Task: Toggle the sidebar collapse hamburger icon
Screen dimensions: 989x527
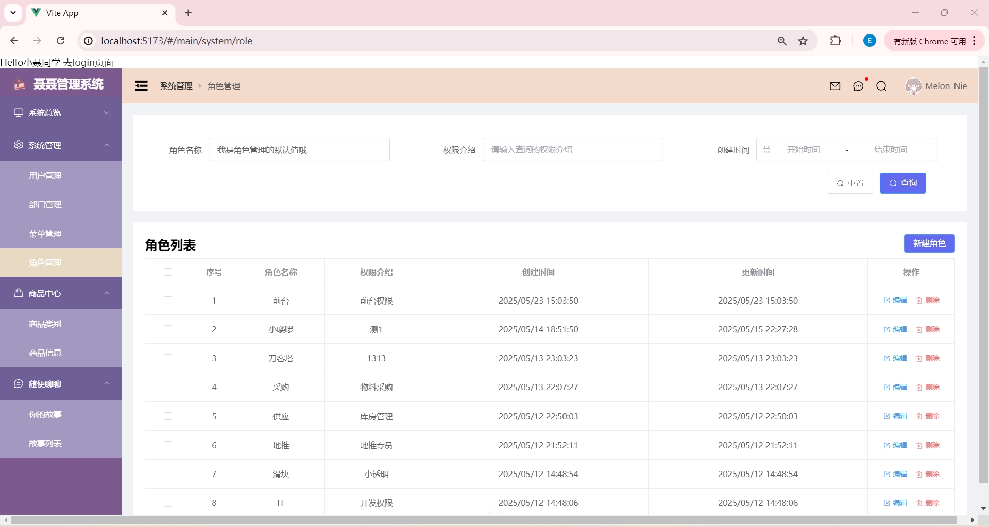Action: (141, 86)
